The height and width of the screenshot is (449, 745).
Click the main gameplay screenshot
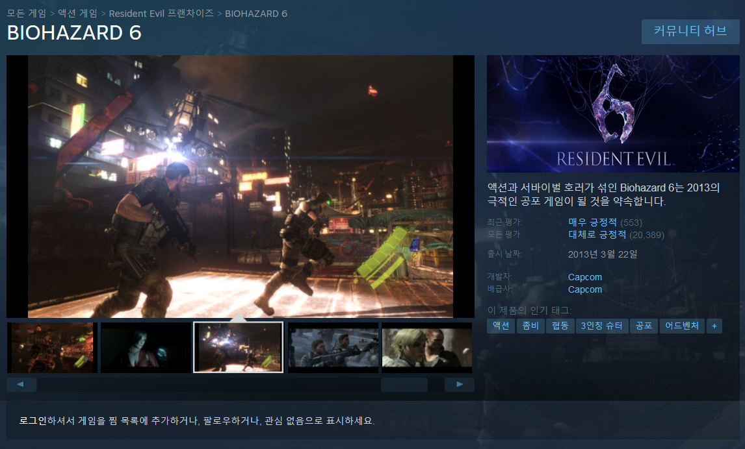(241, 186)
